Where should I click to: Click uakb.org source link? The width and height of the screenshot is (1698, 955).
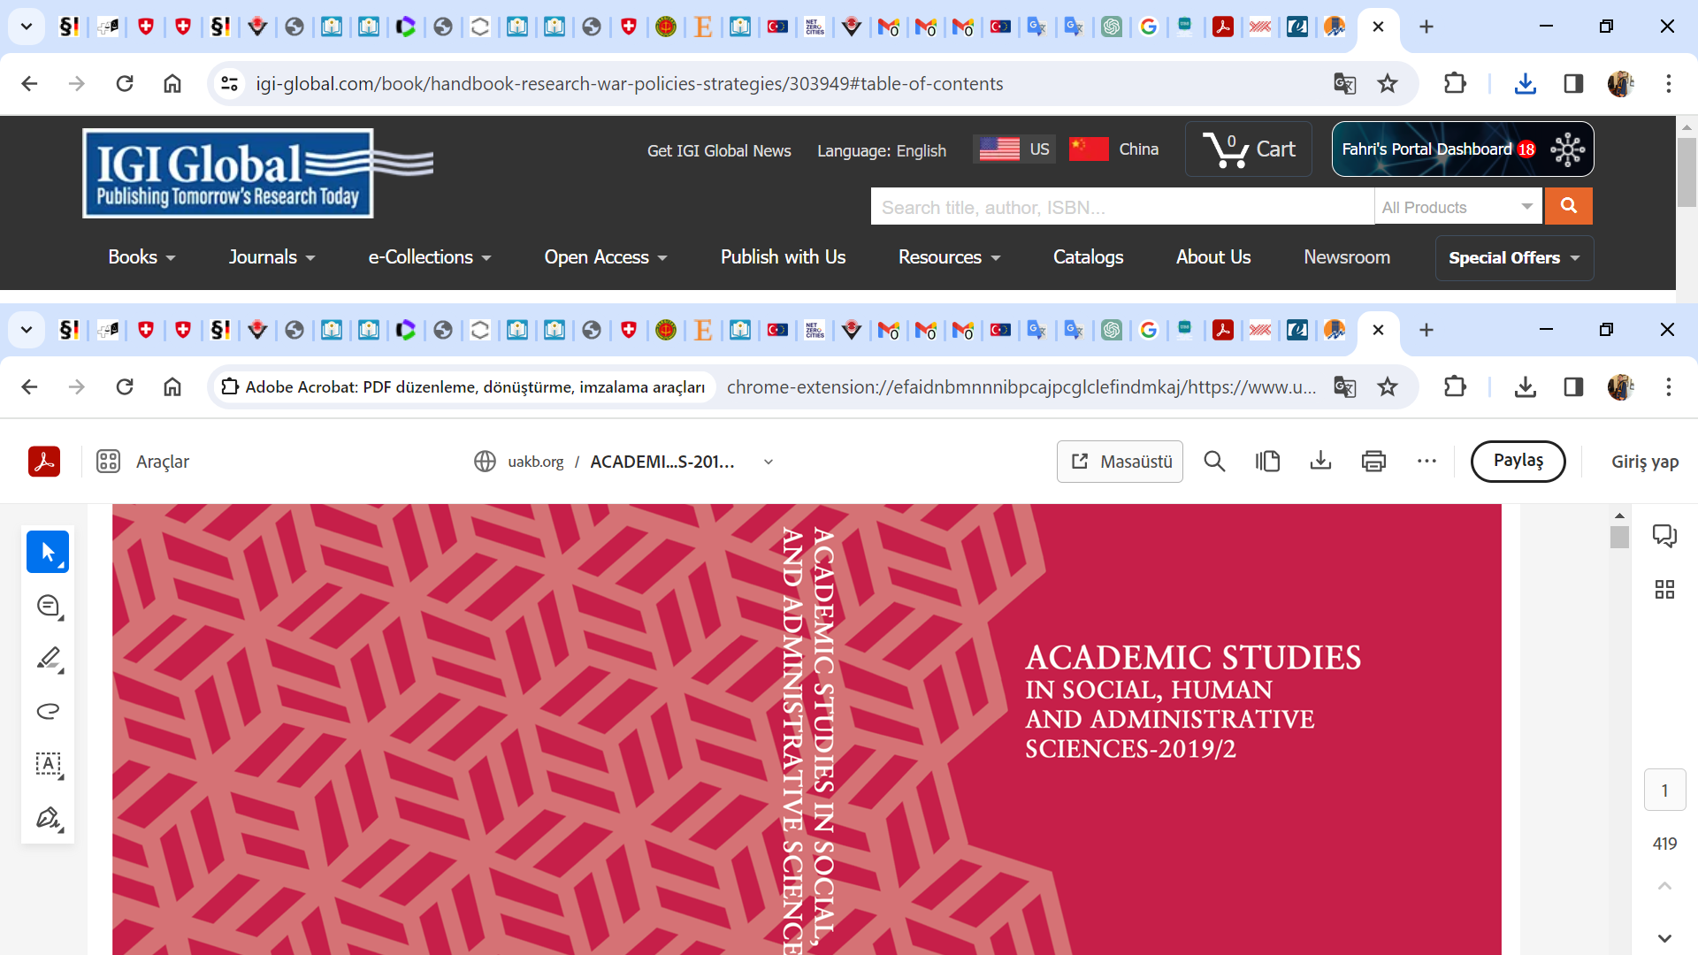click(535, 462)
